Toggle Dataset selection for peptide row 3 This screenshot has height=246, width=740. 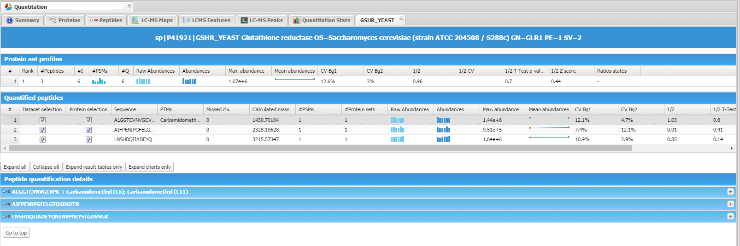coord(42,139)
